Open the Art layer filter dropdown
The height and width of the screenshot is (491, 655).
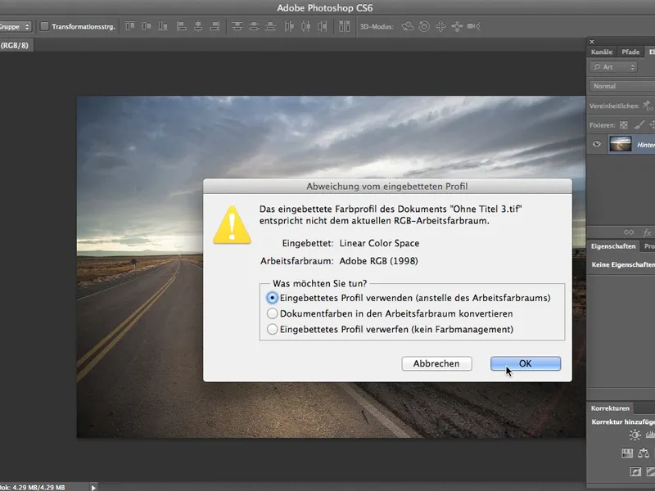tap(613, 67)
